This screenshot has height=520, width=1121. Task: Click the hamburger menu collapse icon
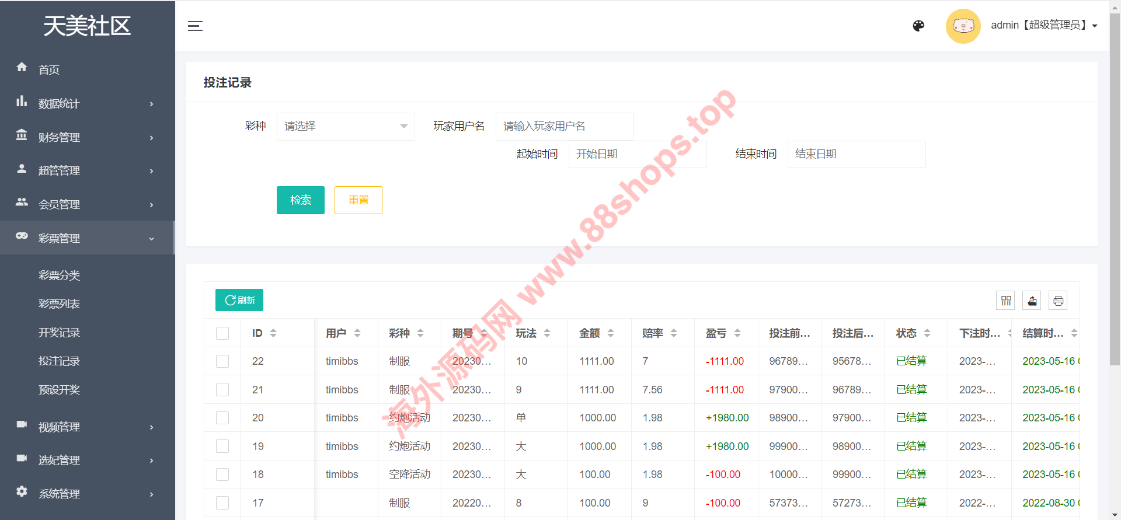click(195, 26)
